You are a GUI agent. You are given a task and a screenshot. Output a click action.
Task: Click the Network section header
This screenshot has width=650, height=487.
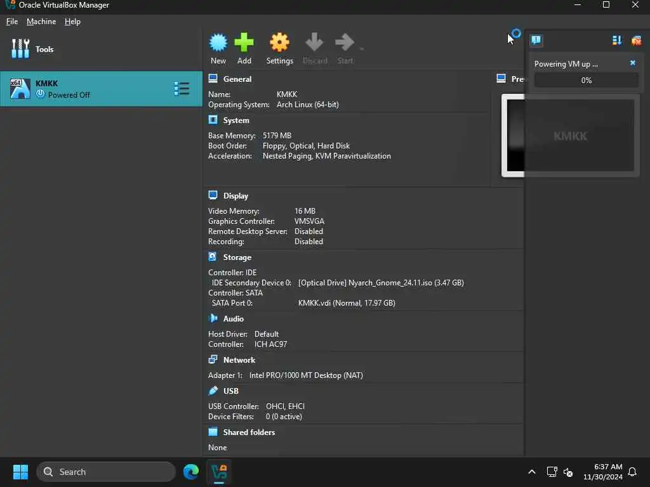(x=239, y=360)
